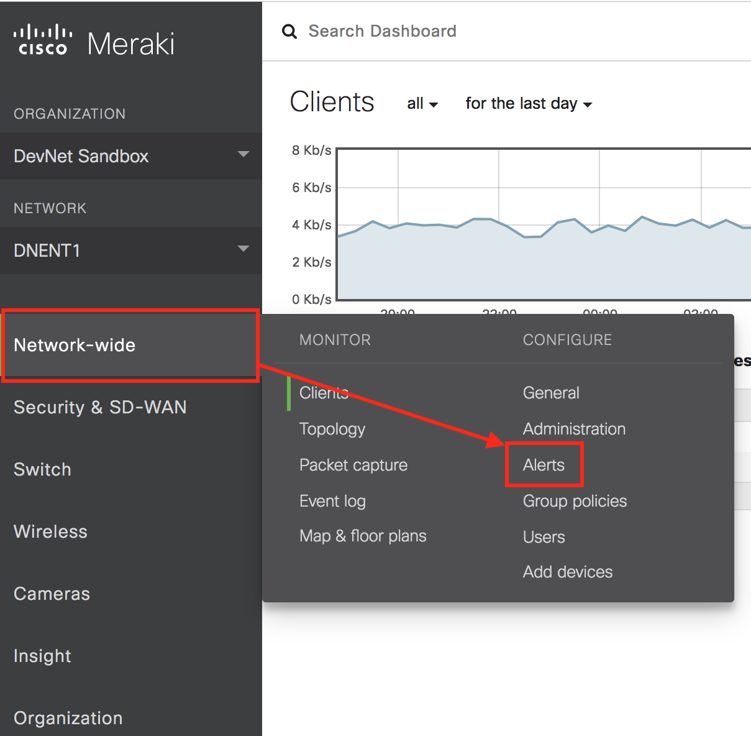Select Insight from the sidebar
751x736 pixels.
pos(42,656)
